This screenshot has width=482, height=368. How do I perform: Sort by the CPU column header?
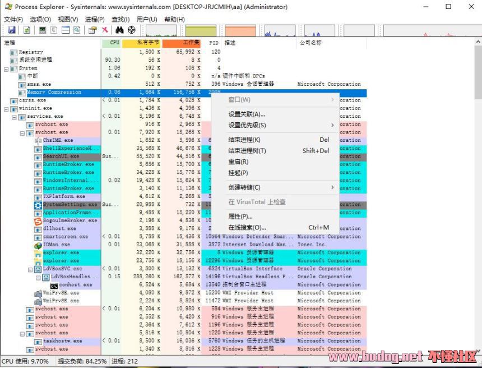pos(112,43)
